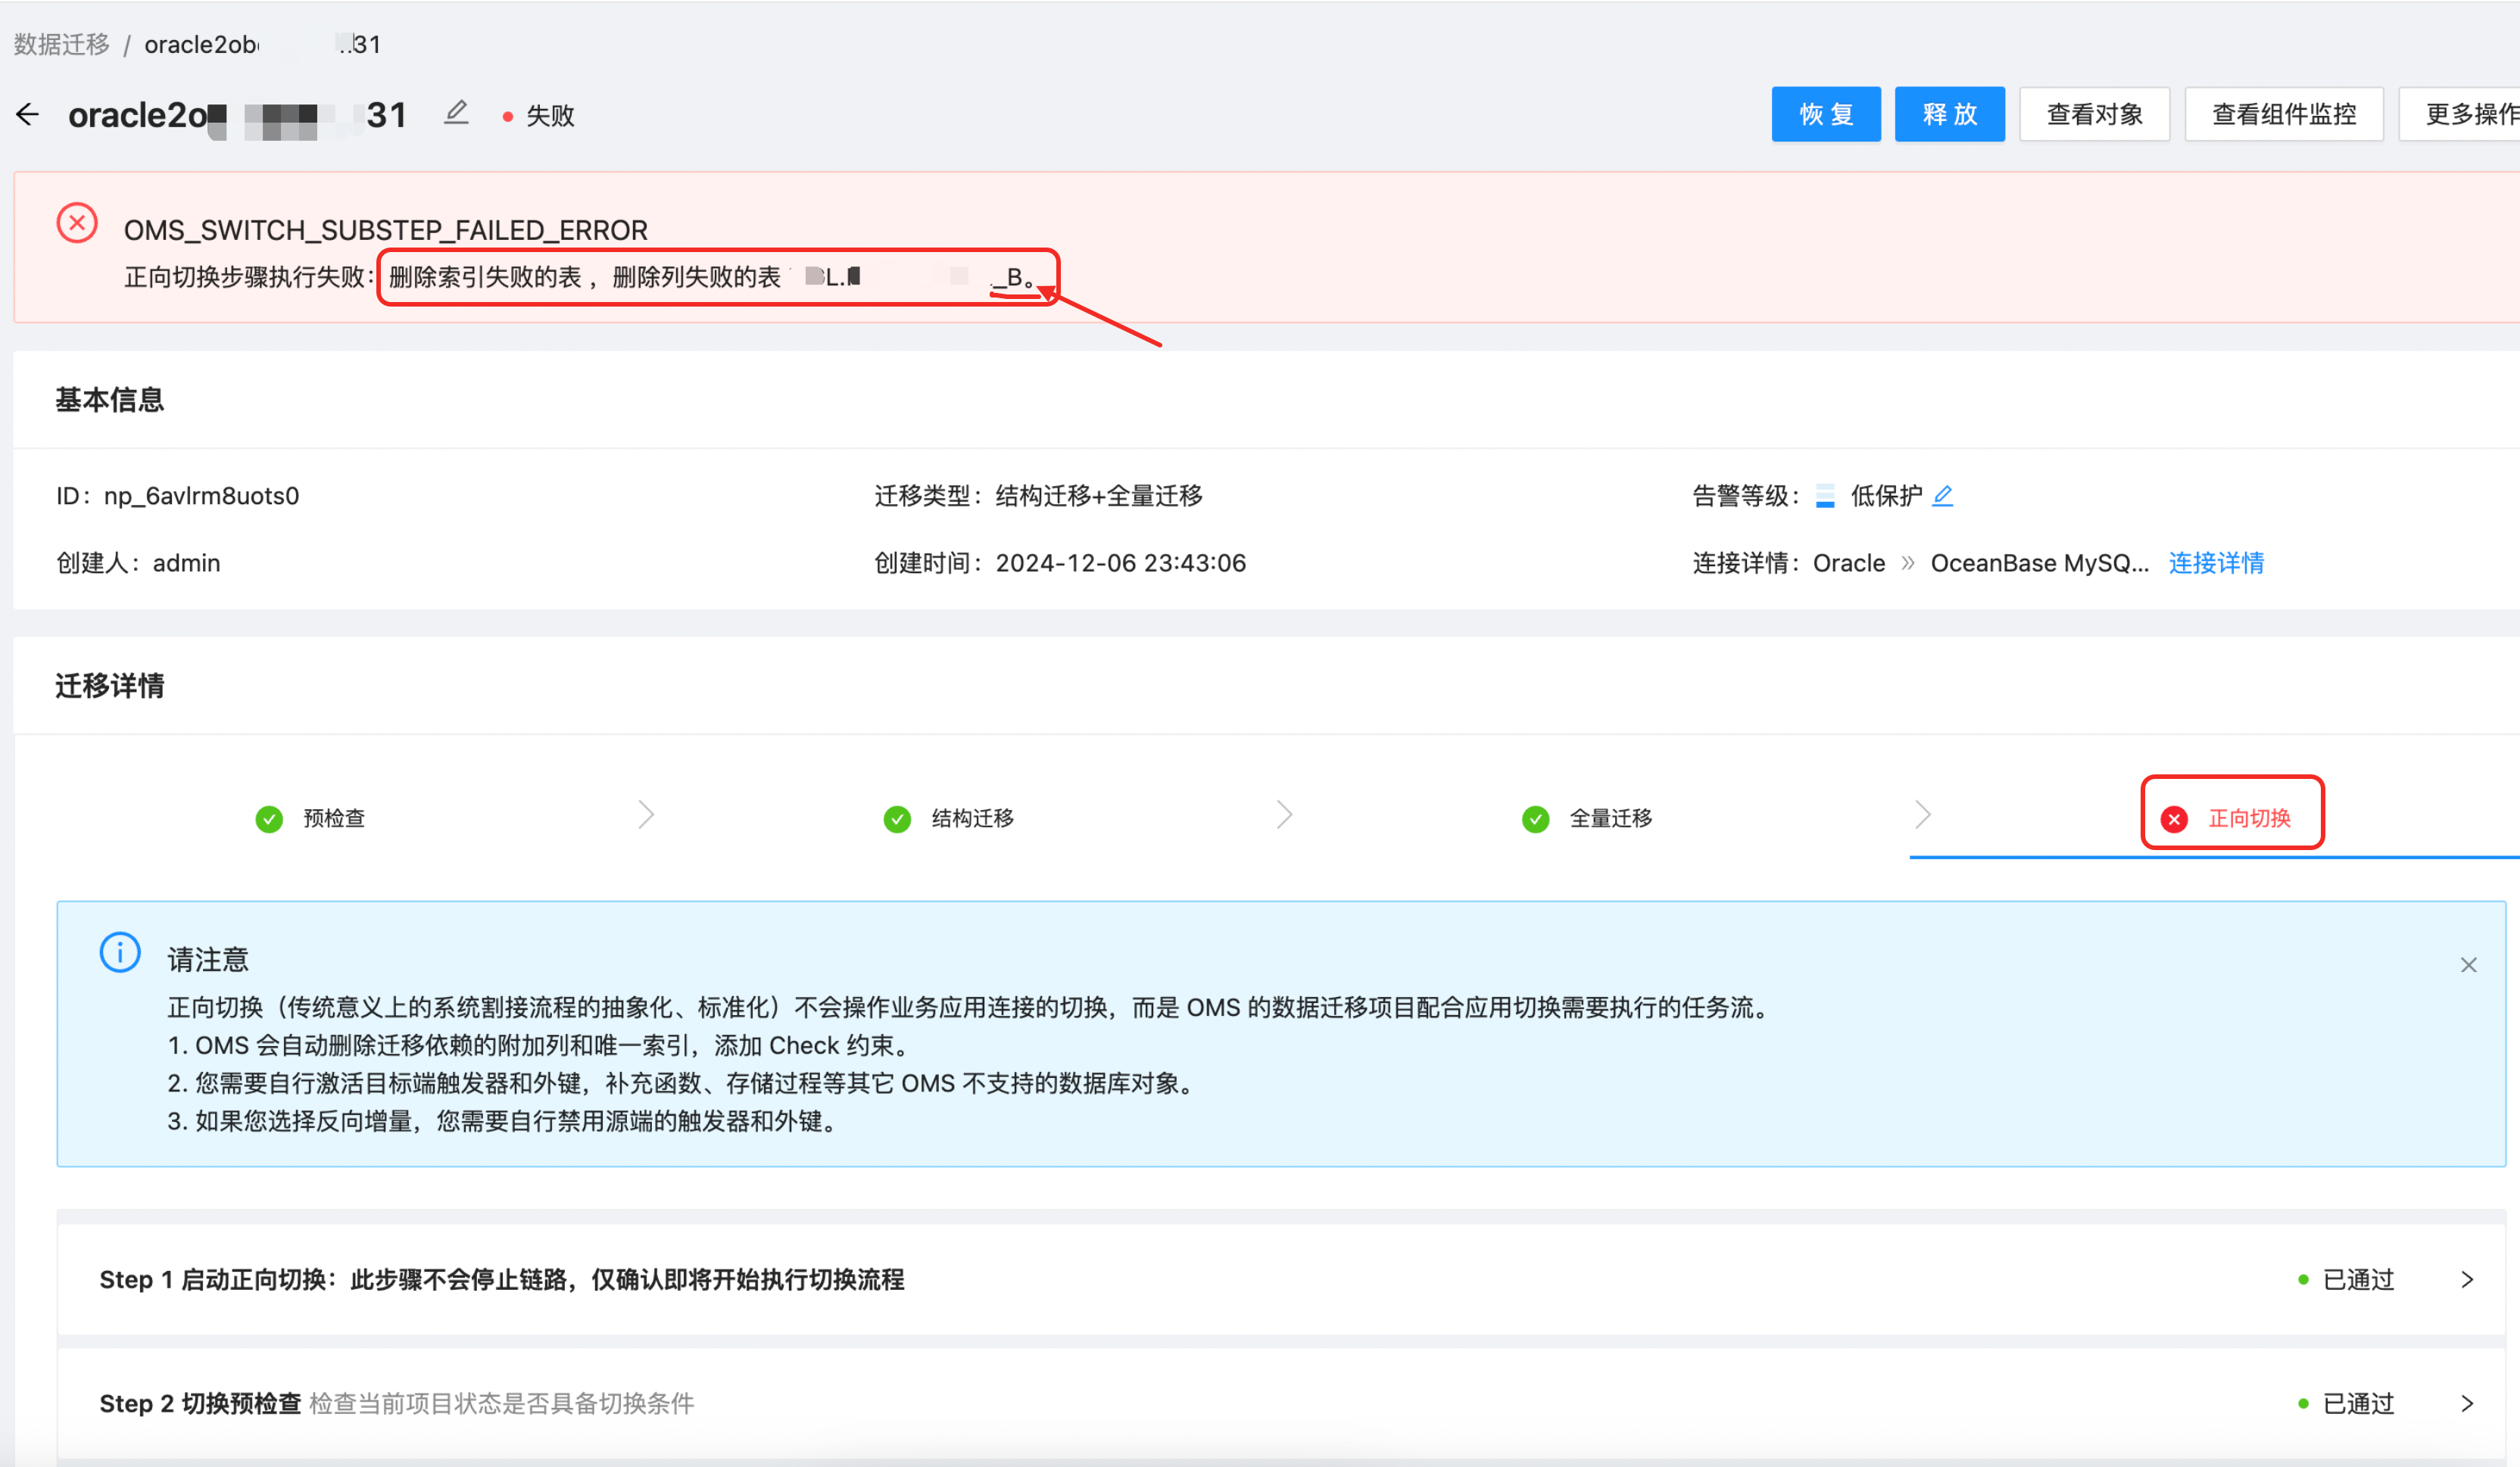Click the info icon in the 请注意 banner
Screen dimensions: 2520x1467
(119, 952)
